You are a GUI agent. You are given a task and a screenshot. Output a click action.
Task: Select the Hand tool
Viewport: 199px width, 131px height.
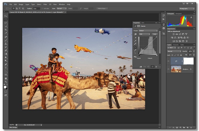pyautogui.click(x=6, y=78)
